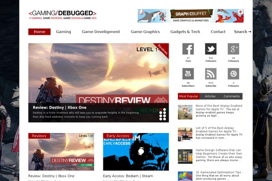
Task: Click the site tagline under the logo
Action: [63, 18]
